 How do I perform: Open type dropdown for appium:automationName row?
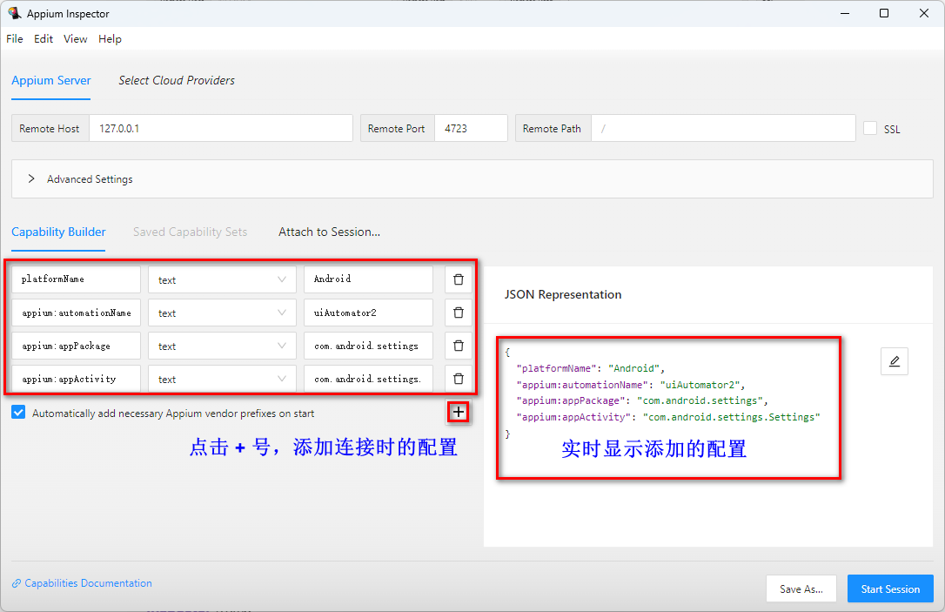click(223, 313)
